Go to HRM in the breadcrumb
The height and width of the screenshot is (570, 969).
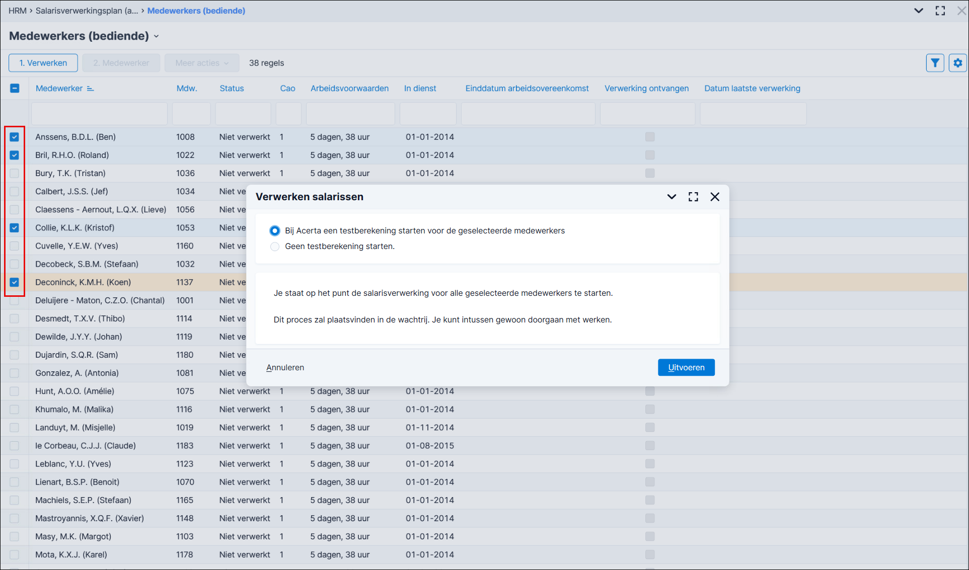point(17,11)
